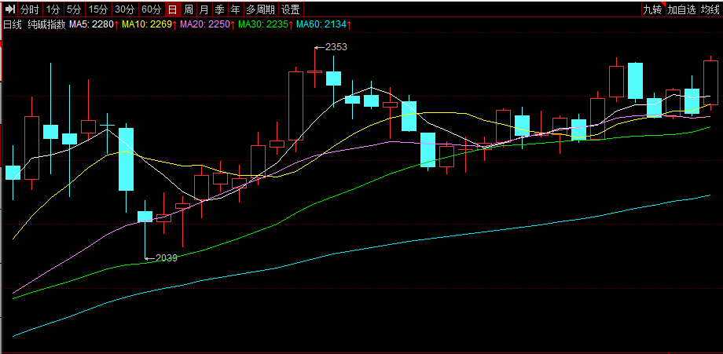The width and height of the screenshot is (723, 354).
Task: Click the MA60: 2134 readout
Action: pos(321,25)
